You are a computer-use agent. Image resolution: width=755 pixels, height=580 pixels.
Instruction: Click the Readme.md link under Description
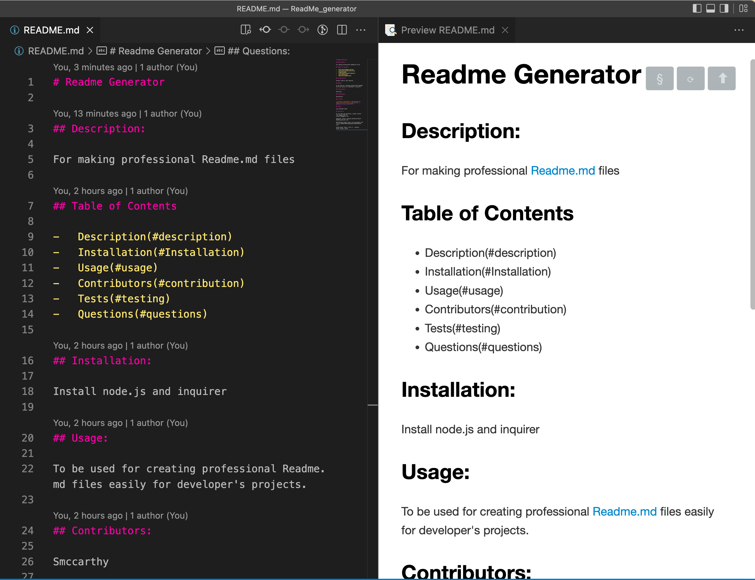(x=562, y=170)
